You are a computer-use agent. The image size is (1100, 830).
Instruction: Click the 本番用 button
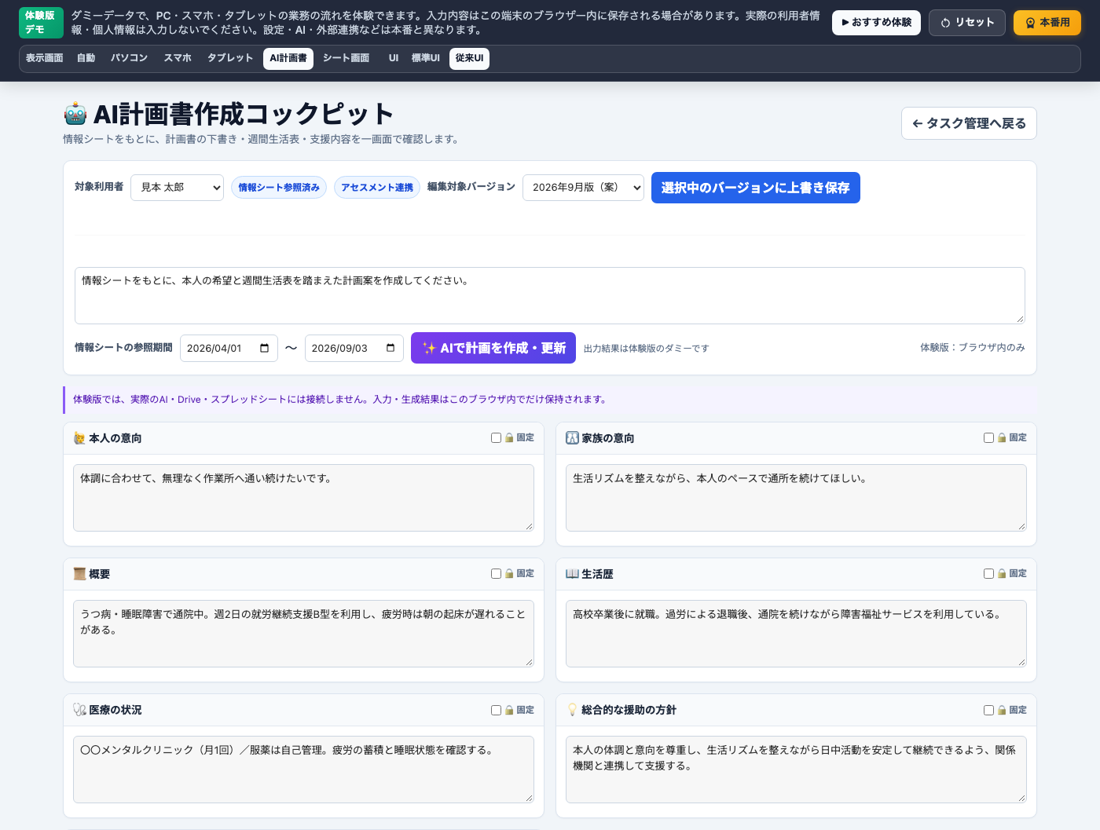1047,23
